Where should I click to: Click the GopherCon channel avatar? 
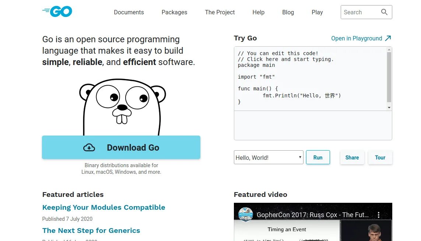tap(246, 215)
